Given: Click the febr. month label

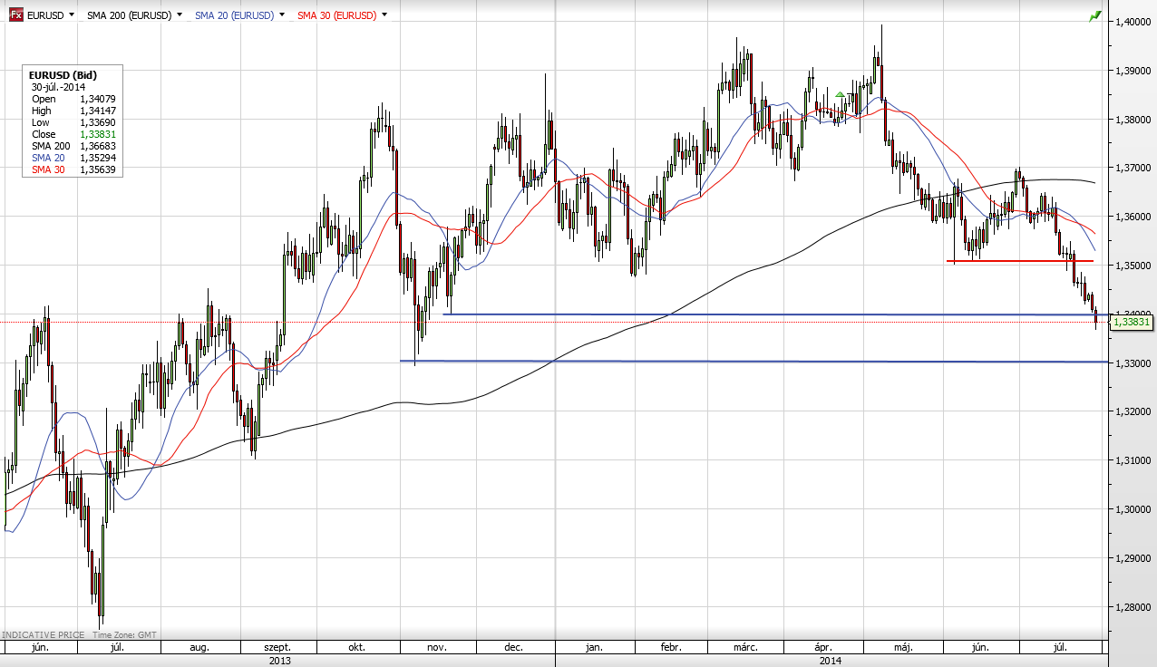Looking at the screenshot, I should [x=670, y=648].
